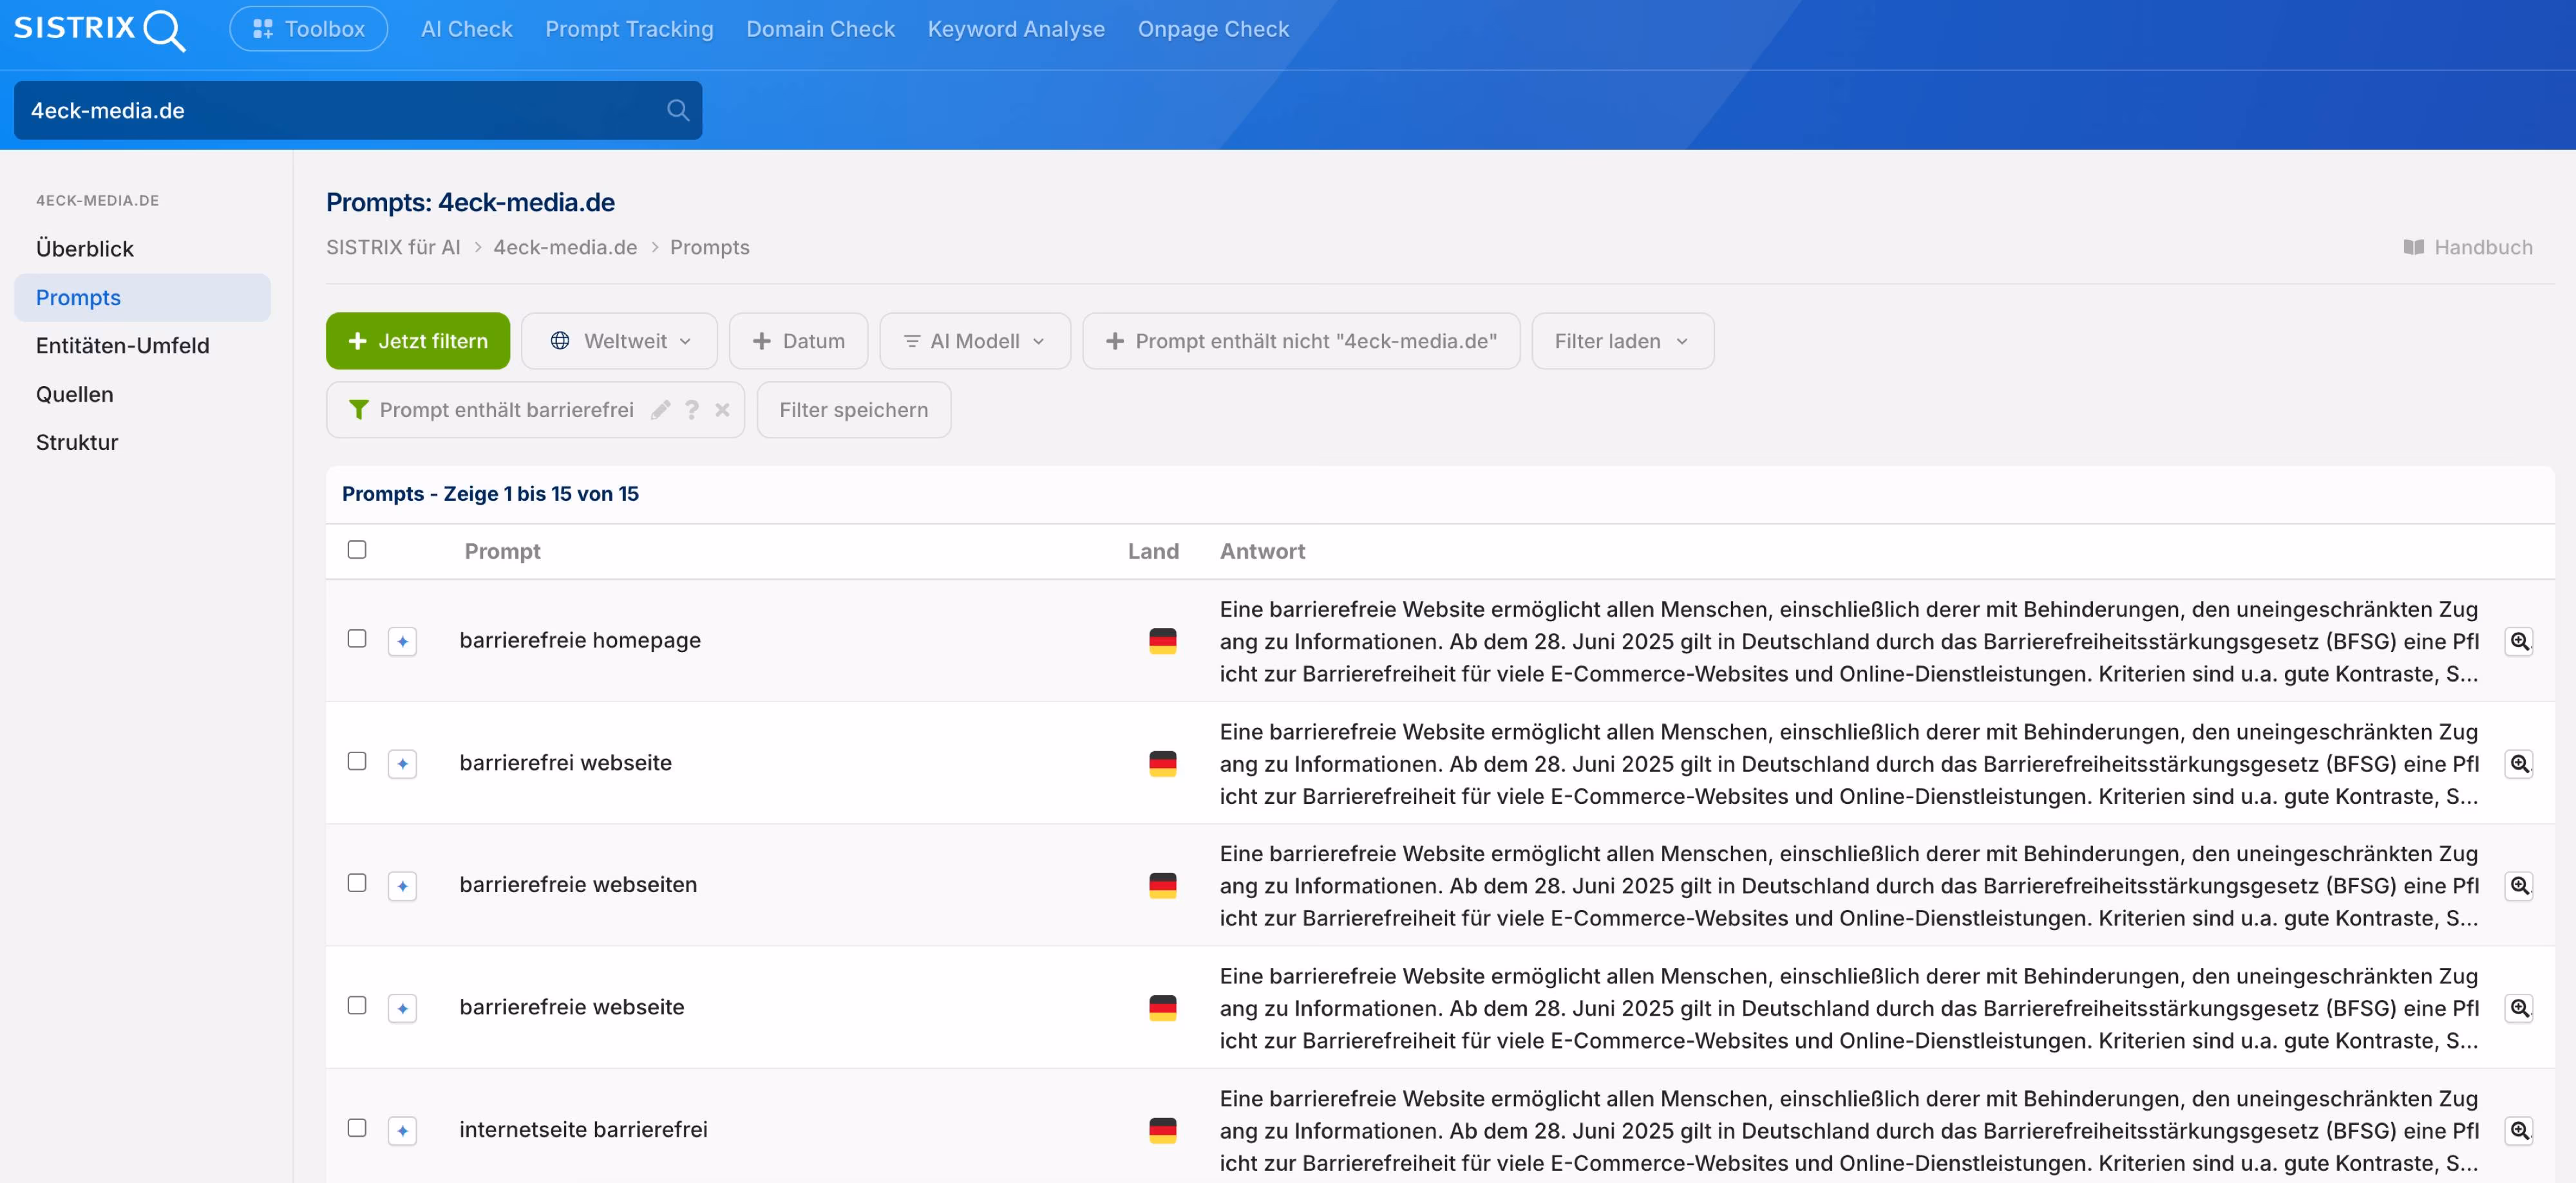Click the search magnifier in domain field
This screenshot has width=2576, height=1183.
click(x=678, y=110)
